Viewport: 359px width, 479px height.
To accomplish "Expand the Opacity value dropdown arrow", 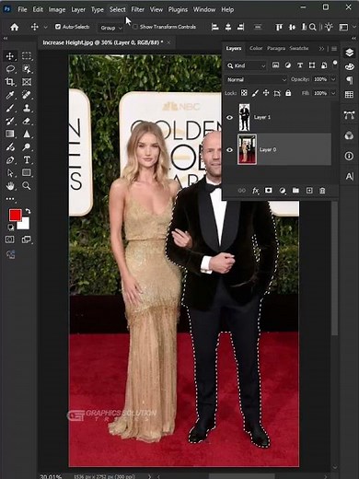I will (333, 79).
